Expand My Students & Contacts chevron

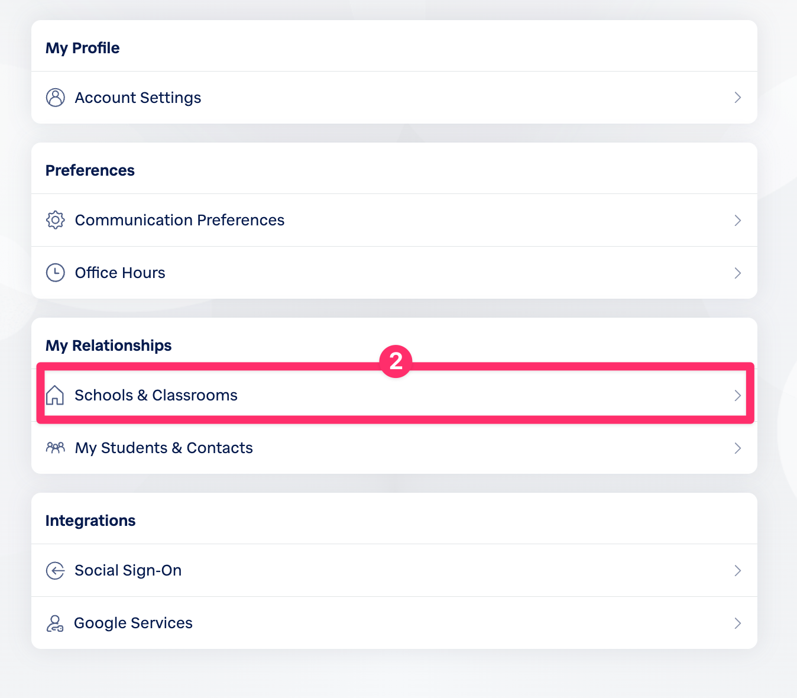pyautogui.click(x=737, y=448)
